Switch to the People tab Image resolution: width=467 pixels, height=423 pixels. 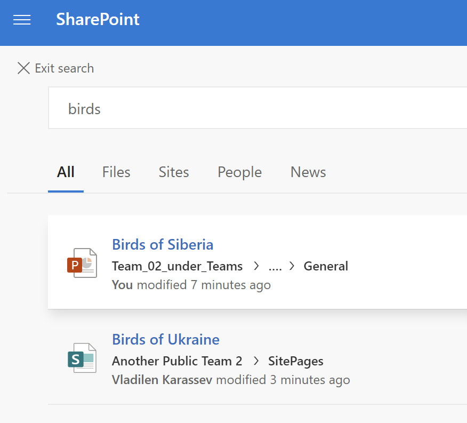click(x=239, y=172)
